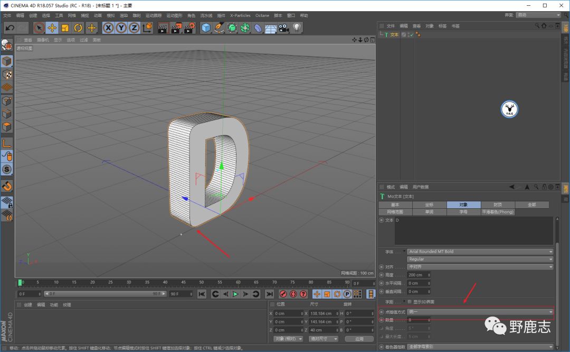The image size is (570, 352).
Task: Open the 文件 main menu
Action: tap(7, 16)
